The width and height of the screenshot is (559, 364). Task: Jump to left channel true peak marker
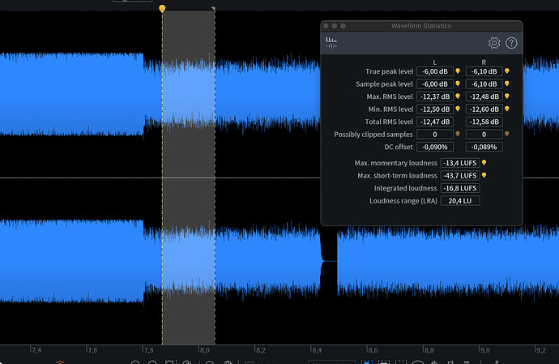[458, 71]
